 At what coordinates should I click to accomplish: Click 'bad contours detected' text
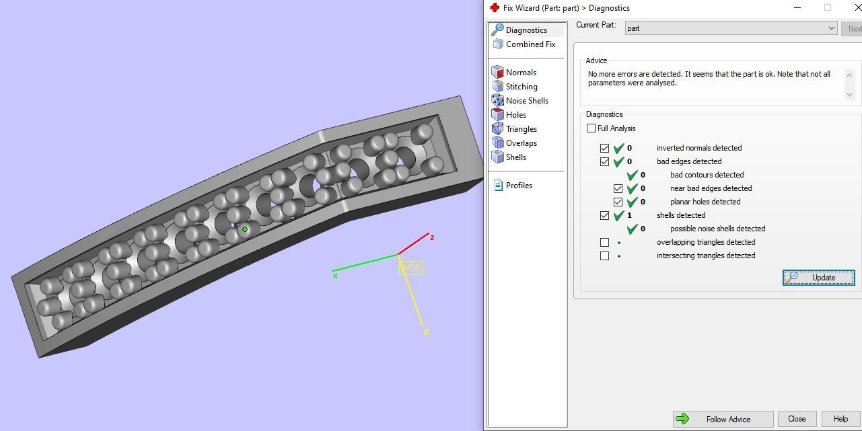tap(707, 175)
